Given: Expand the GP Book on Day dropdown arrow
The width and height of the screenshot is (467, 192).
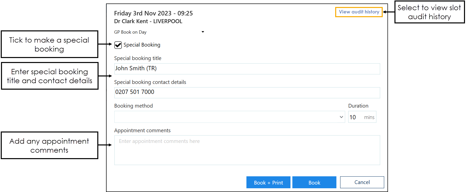Looking at the screenshot, I should pos(203,32).
